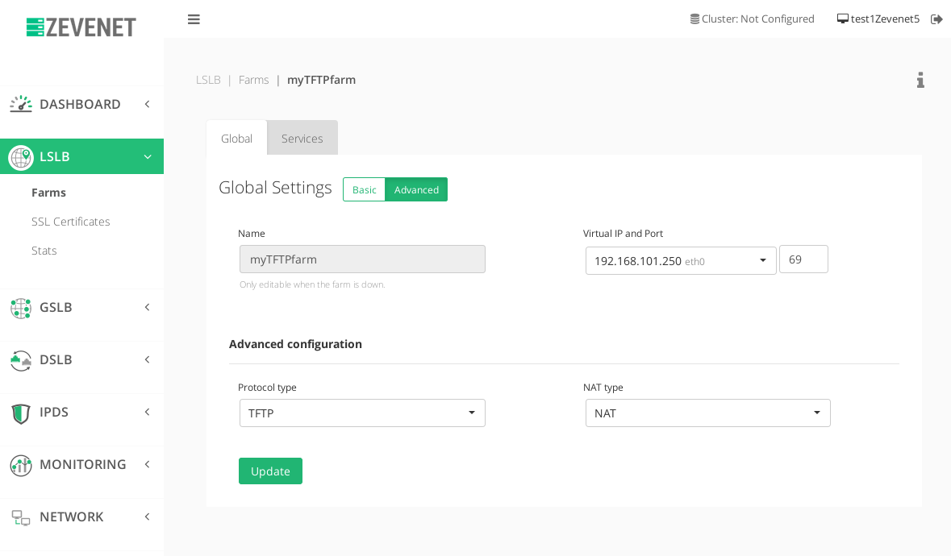Open SSL Certificates in sidebar
The image size is (951, 556).
pyautogui.click(x=71, y=222)
